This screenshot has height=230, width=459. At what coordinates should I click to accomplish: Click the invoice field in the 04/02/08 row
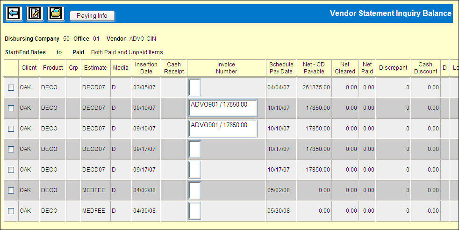194,190
